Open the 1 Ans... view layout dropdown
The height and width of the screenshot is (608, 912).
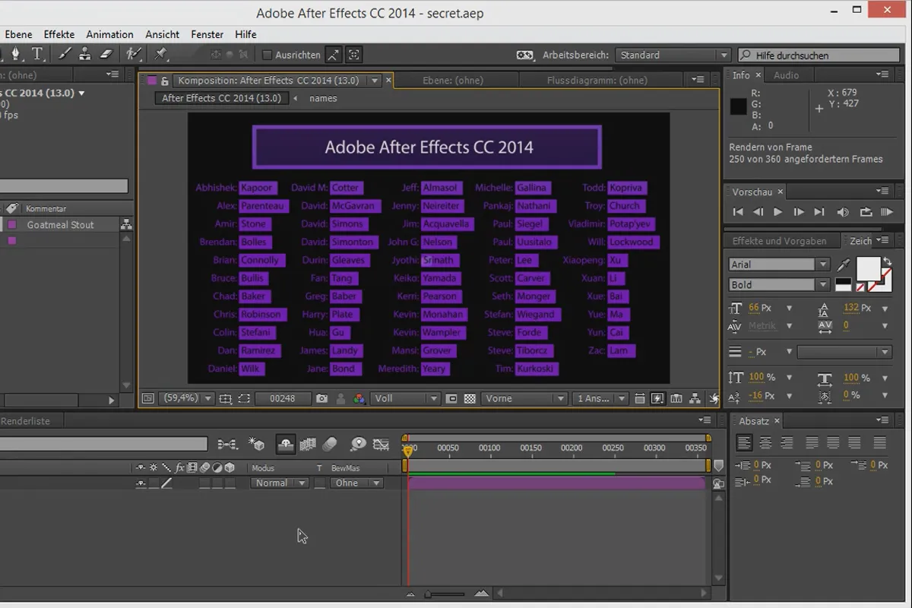pos(600,398)
